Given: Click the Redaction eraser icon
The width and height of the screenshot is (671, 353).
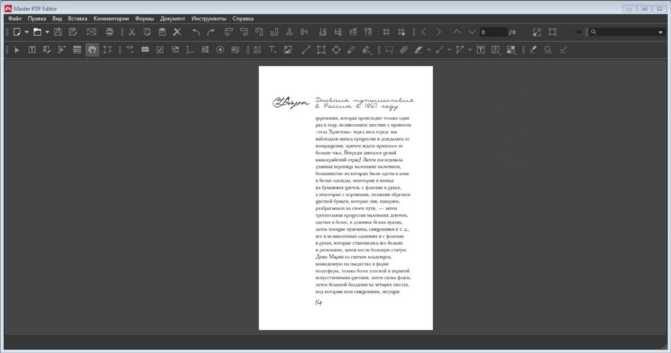Looking at the screenshot, I should [533, 50].
